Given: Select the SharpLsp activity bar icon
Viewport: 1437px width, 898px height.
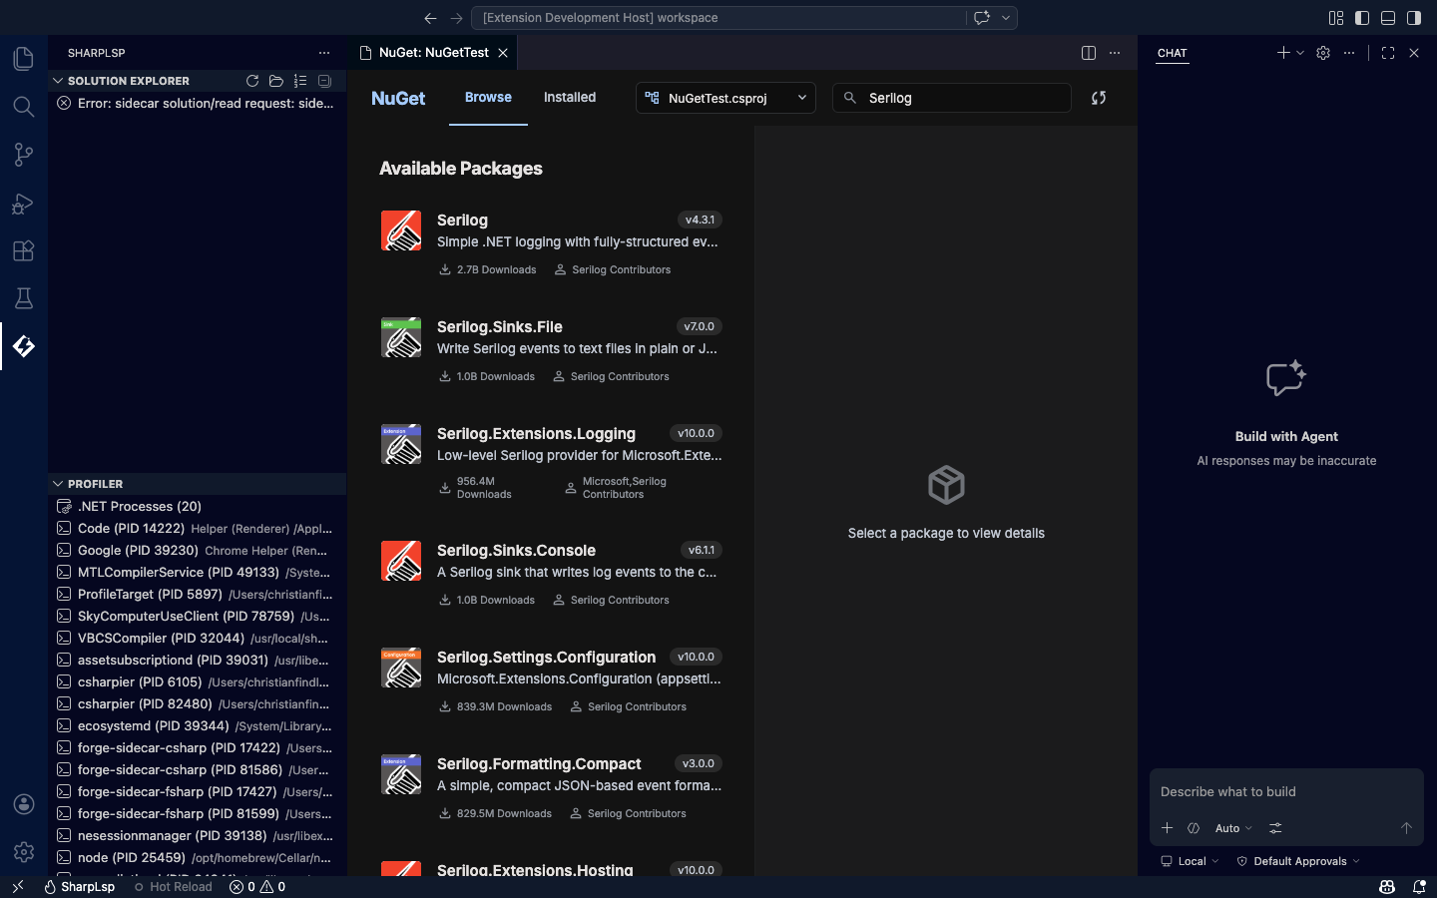Looking at the screenshot, I should (24, 346).
